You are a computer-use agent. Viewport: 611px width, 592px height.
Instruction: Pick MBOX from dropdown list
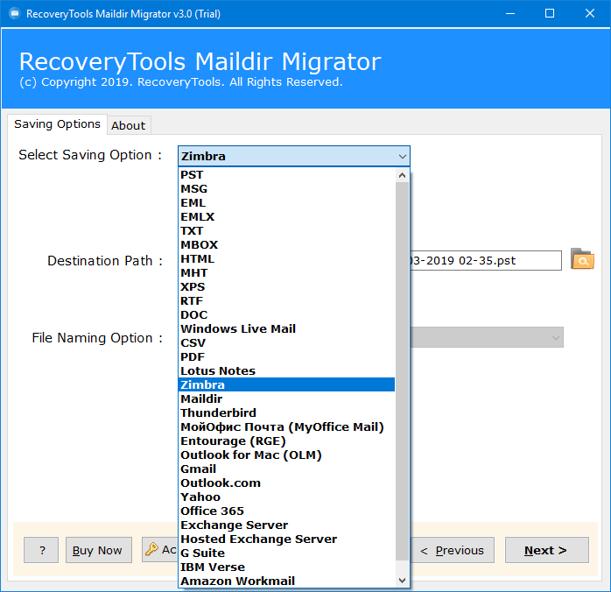[x=286, y=244]
